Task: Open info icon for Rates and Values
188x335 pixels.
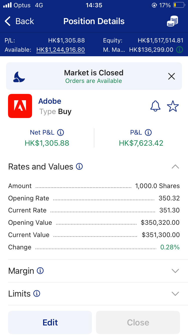Action: pos(79,166)
